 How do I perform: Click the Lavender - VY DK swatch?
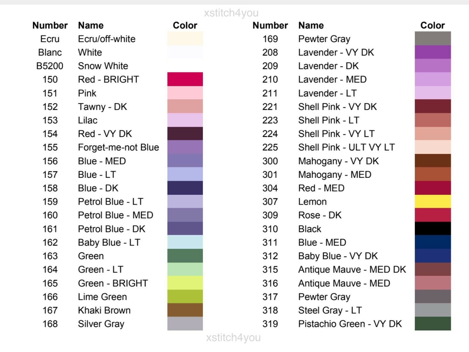tap(433, 52)
